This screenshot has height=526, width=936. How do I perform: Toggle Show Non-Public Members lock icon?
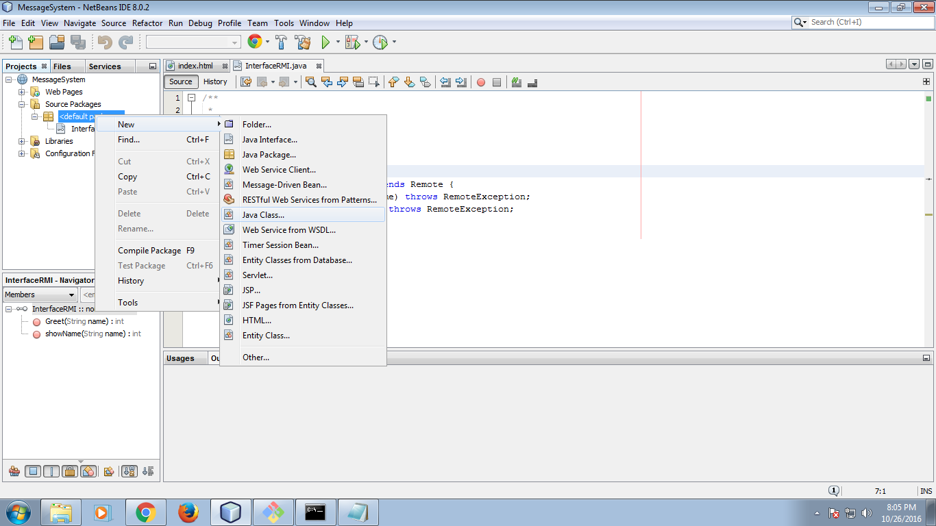pyautogui.click(x=69, y=471)
